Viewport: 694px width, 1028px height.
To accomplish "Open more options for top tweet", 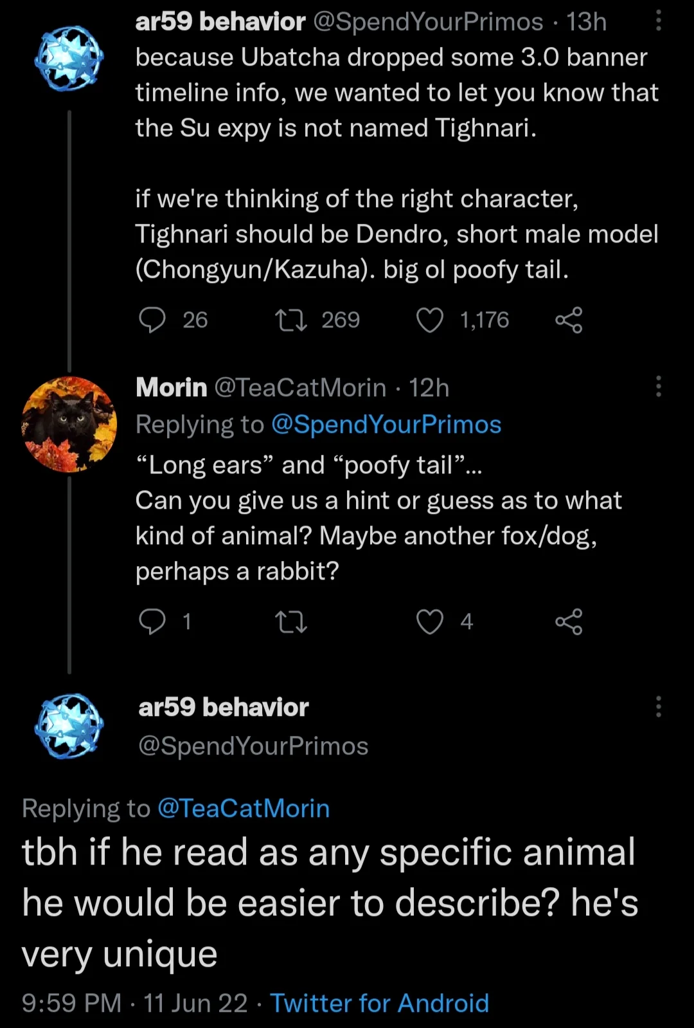I will (x=658, y=22).
